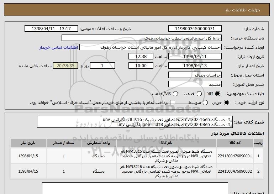Image resolution: width=274 pixels, height=194 pixels.
Task: Click the NVR3816 product name cell
Action: click(x=167, y=156)
